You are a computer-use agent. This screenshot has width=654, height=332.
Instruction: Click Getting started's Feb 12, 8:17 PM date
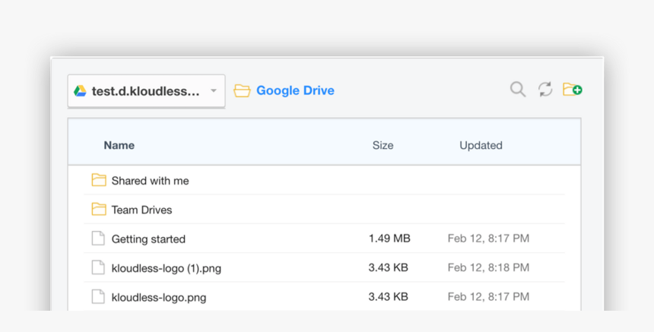coord(488,239)
